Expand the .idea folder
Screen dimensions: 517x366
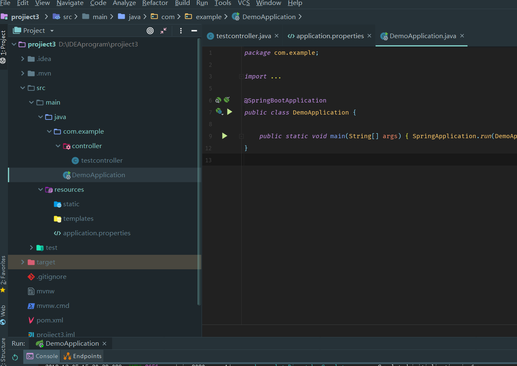pos(22,59)
